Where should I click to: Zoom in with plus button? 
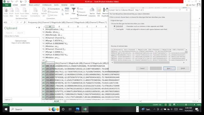tap(194, 105)
